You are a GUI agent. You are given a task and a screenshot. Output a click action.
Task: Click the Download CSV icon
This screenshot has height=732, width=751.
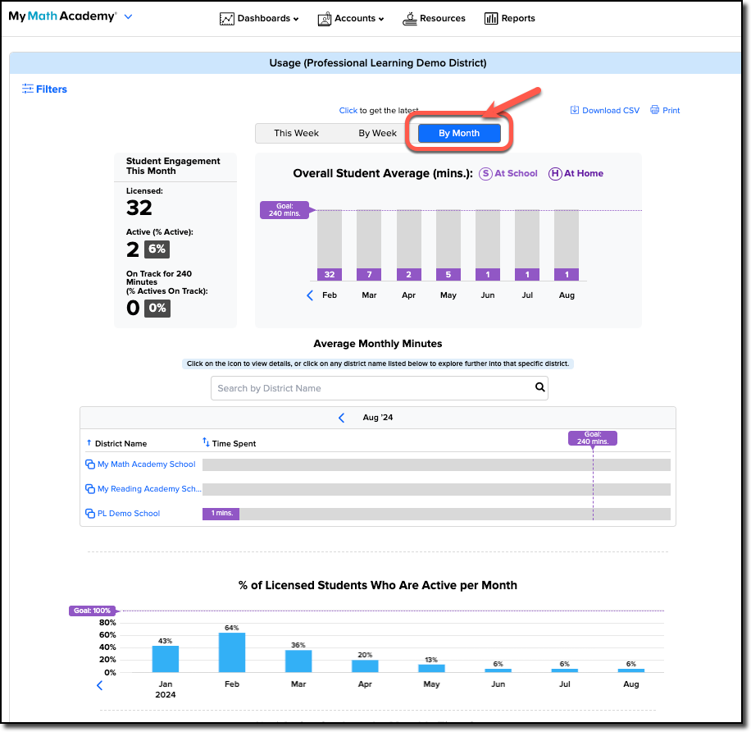tap(574, 110)
